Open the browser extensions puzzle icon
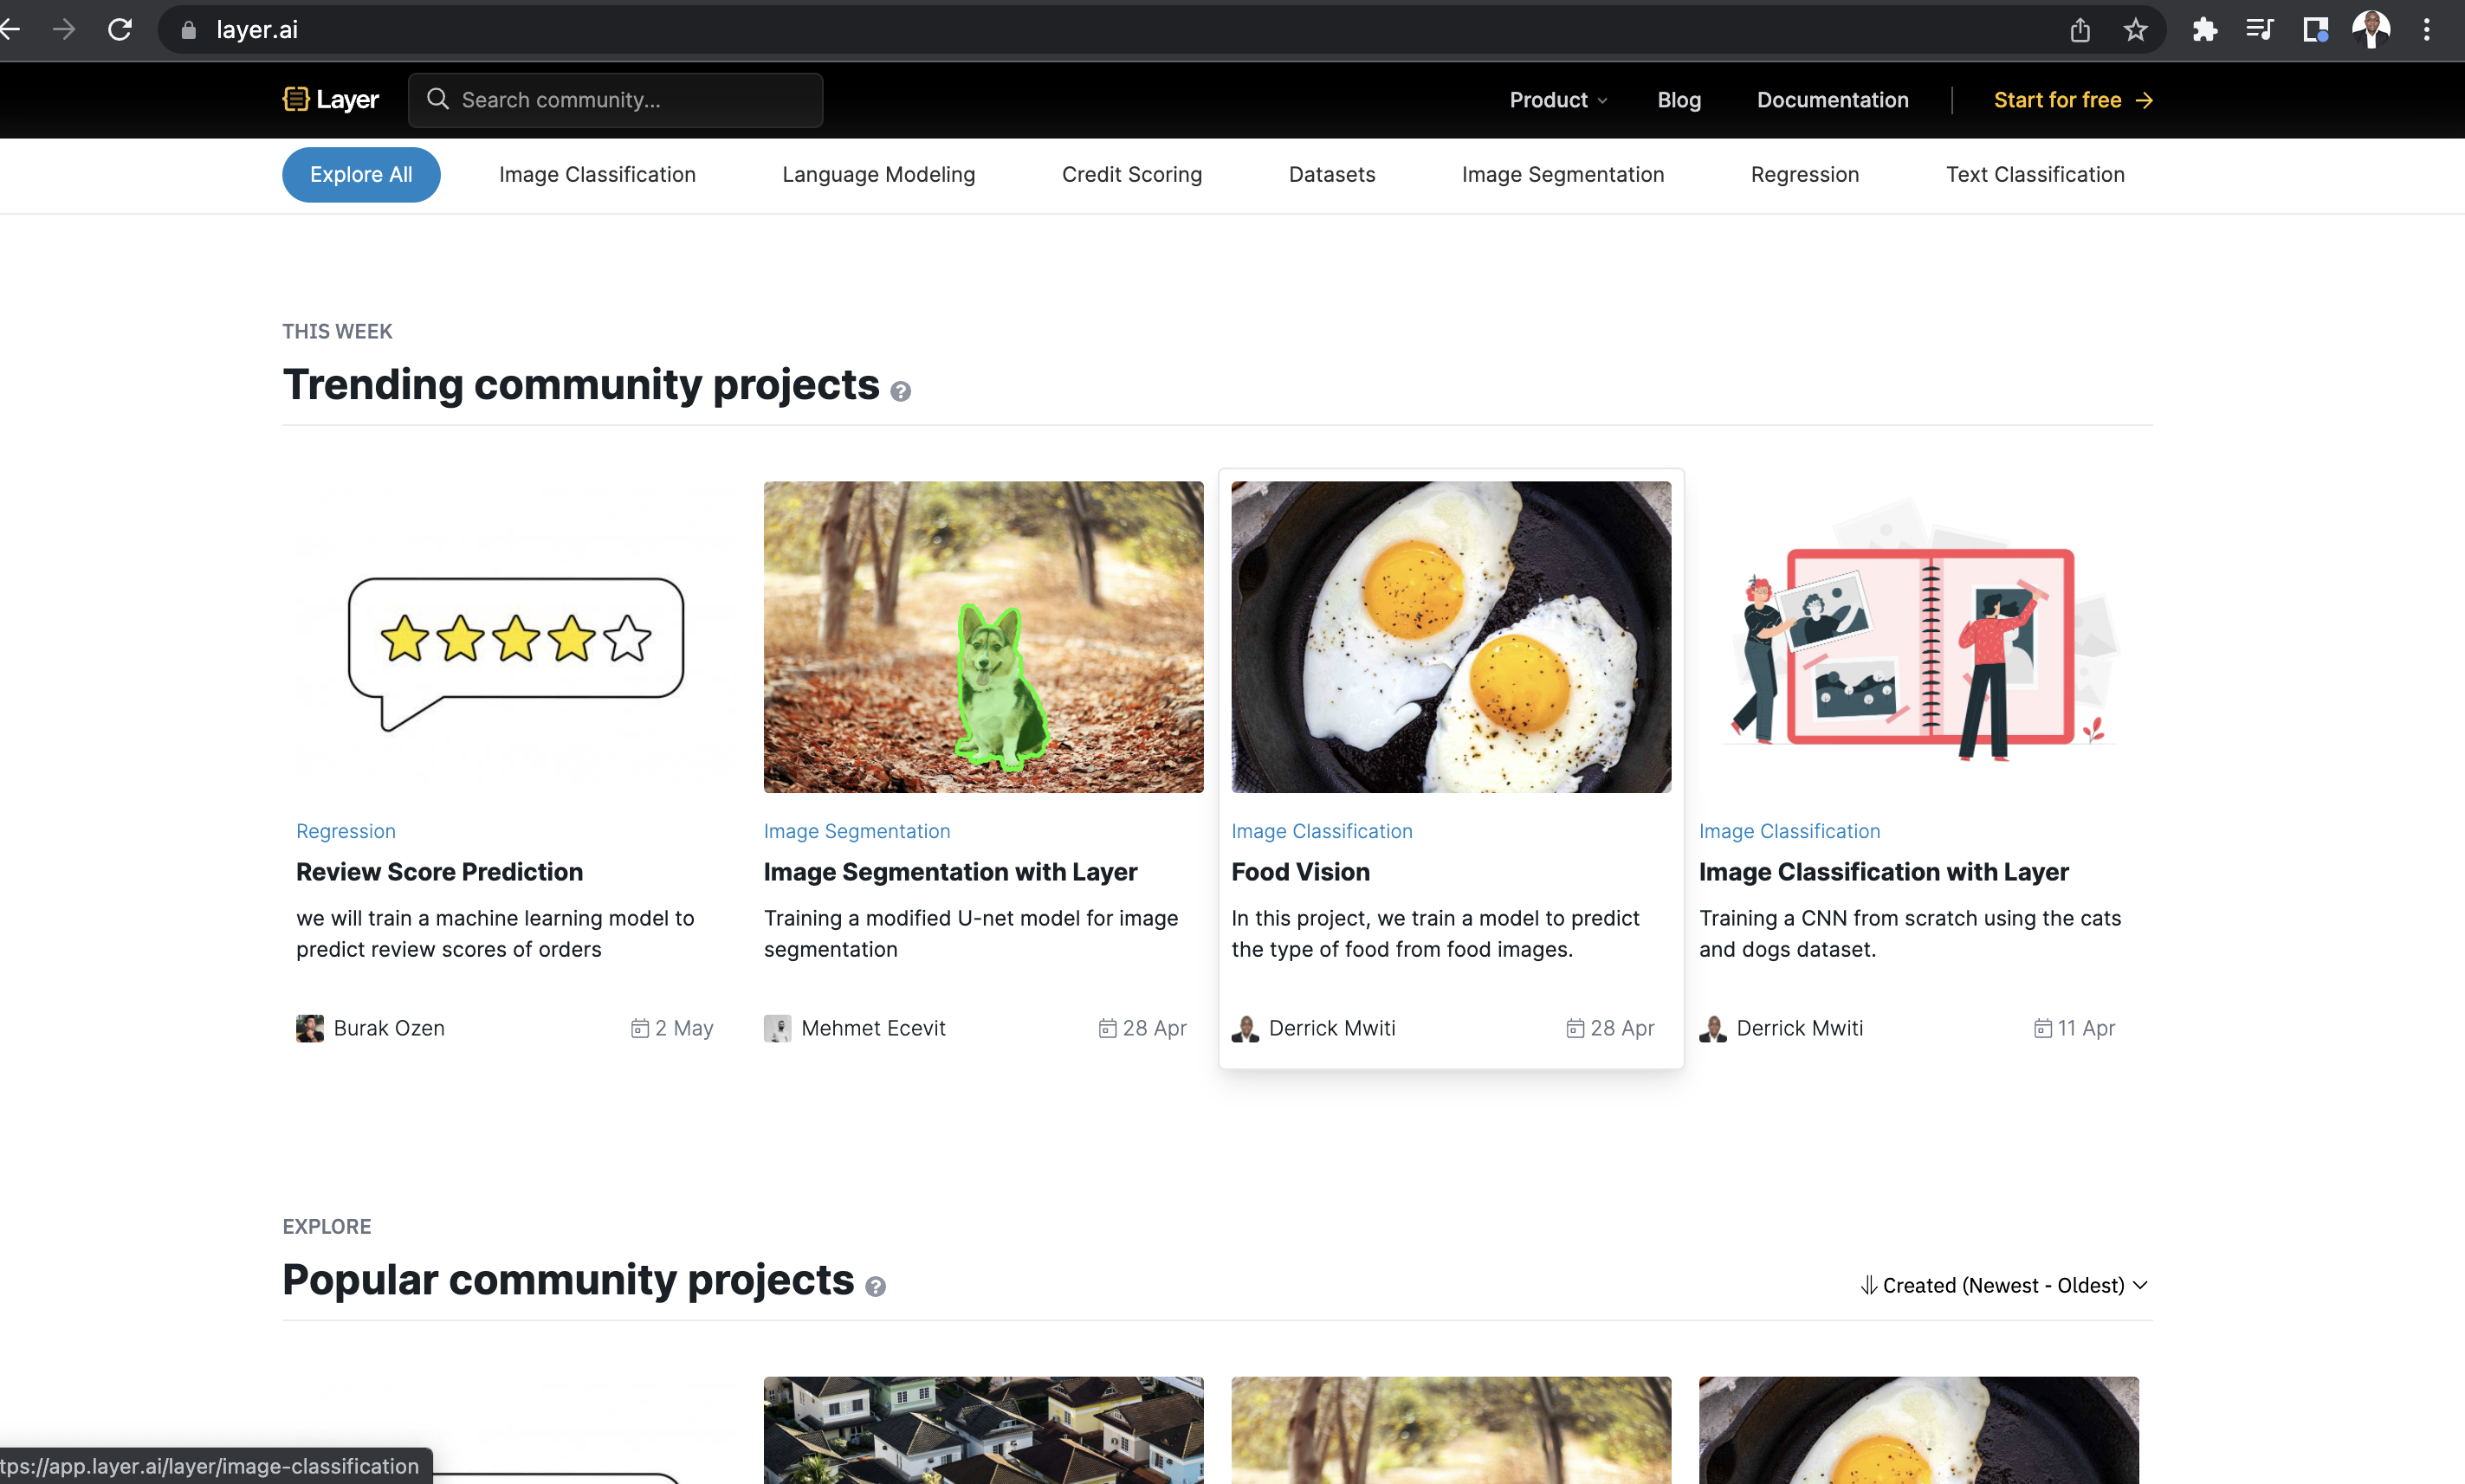Image resolution: width=2465 pixels, height=1484 pixels. point(2205,30)
